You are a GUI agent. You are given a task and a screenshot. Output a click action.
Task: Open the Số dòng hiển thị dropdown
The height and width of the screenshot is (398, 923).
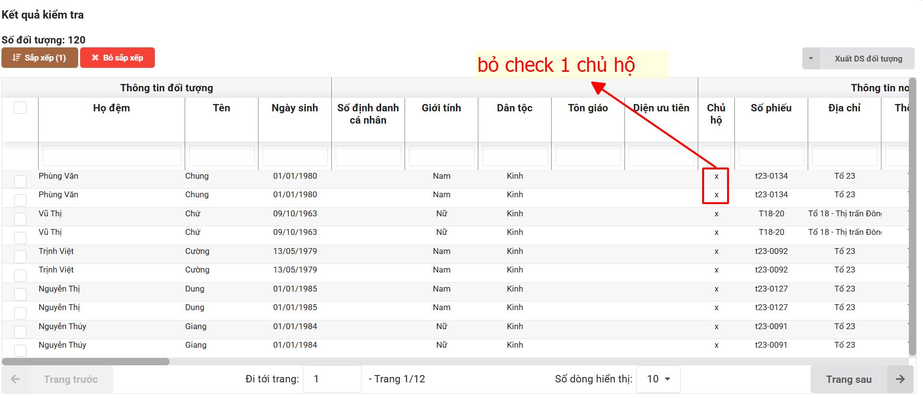658,379
